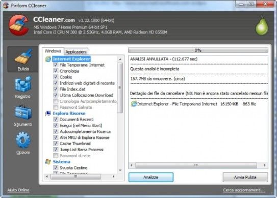Image resolution: width=277 pixels, height=198 pixels.
Task: Click results pane horizontal scrollbar thumb
Action: (x=196, y=165)
